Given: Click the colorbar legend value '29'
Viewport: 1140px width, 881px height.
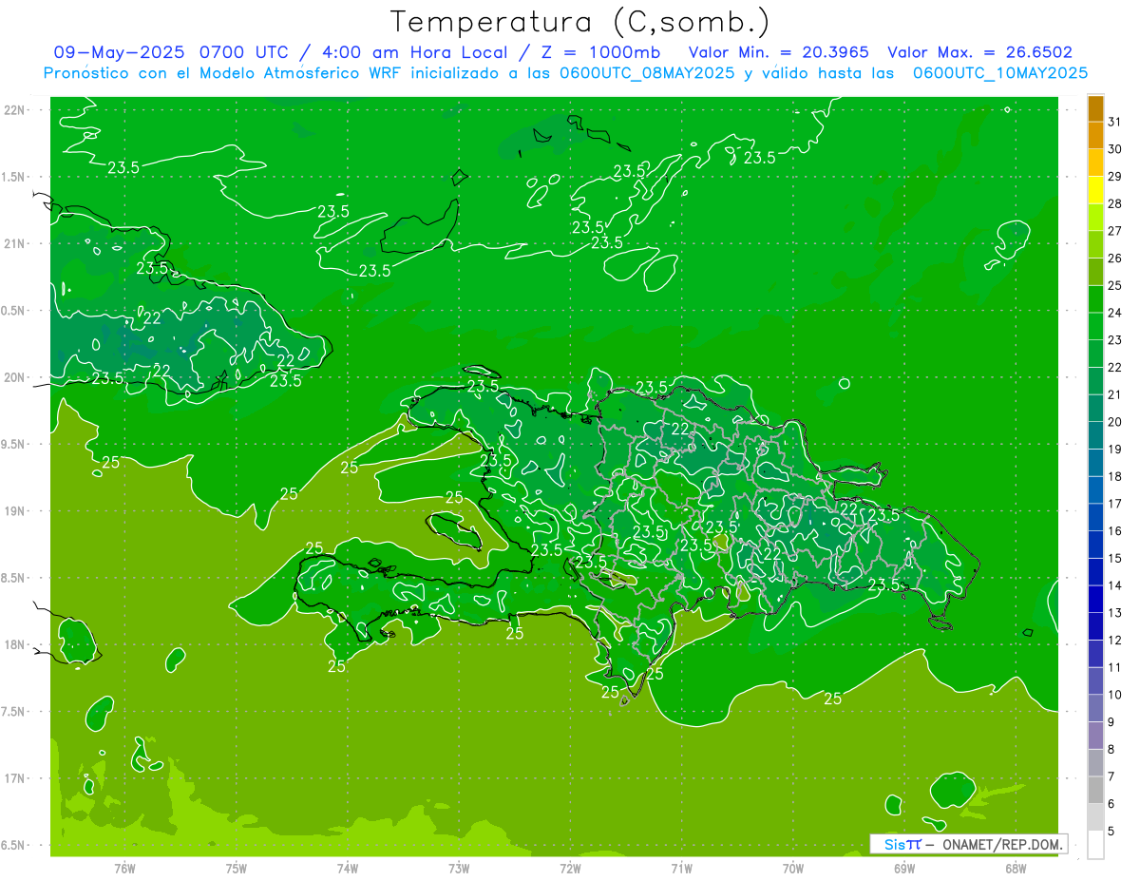Looking at the screenshot, I should coord(1115,176).
